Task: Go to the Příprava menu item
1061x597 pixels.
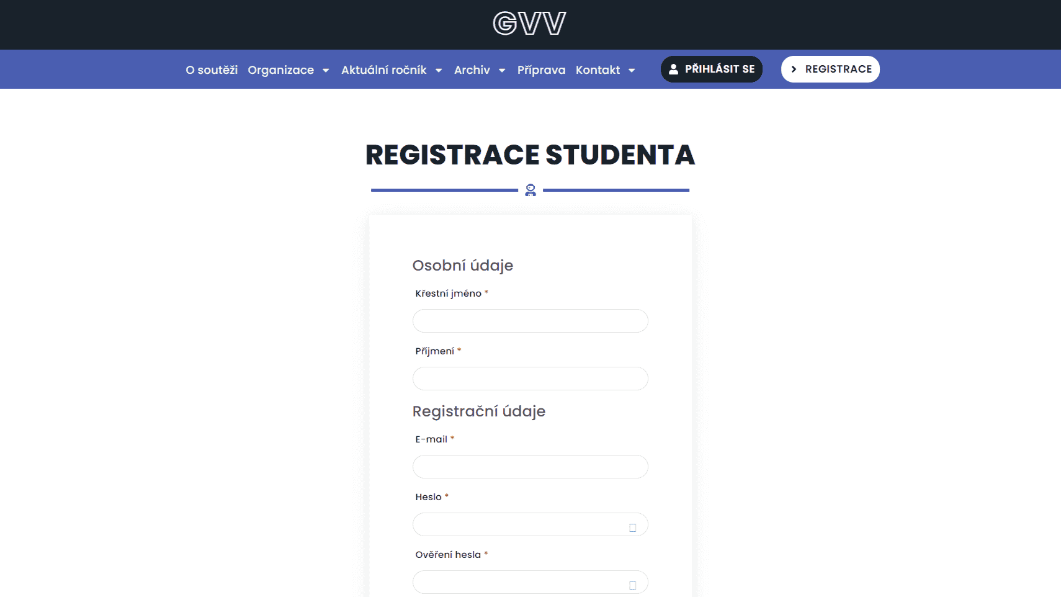Action: click(541, 70)
